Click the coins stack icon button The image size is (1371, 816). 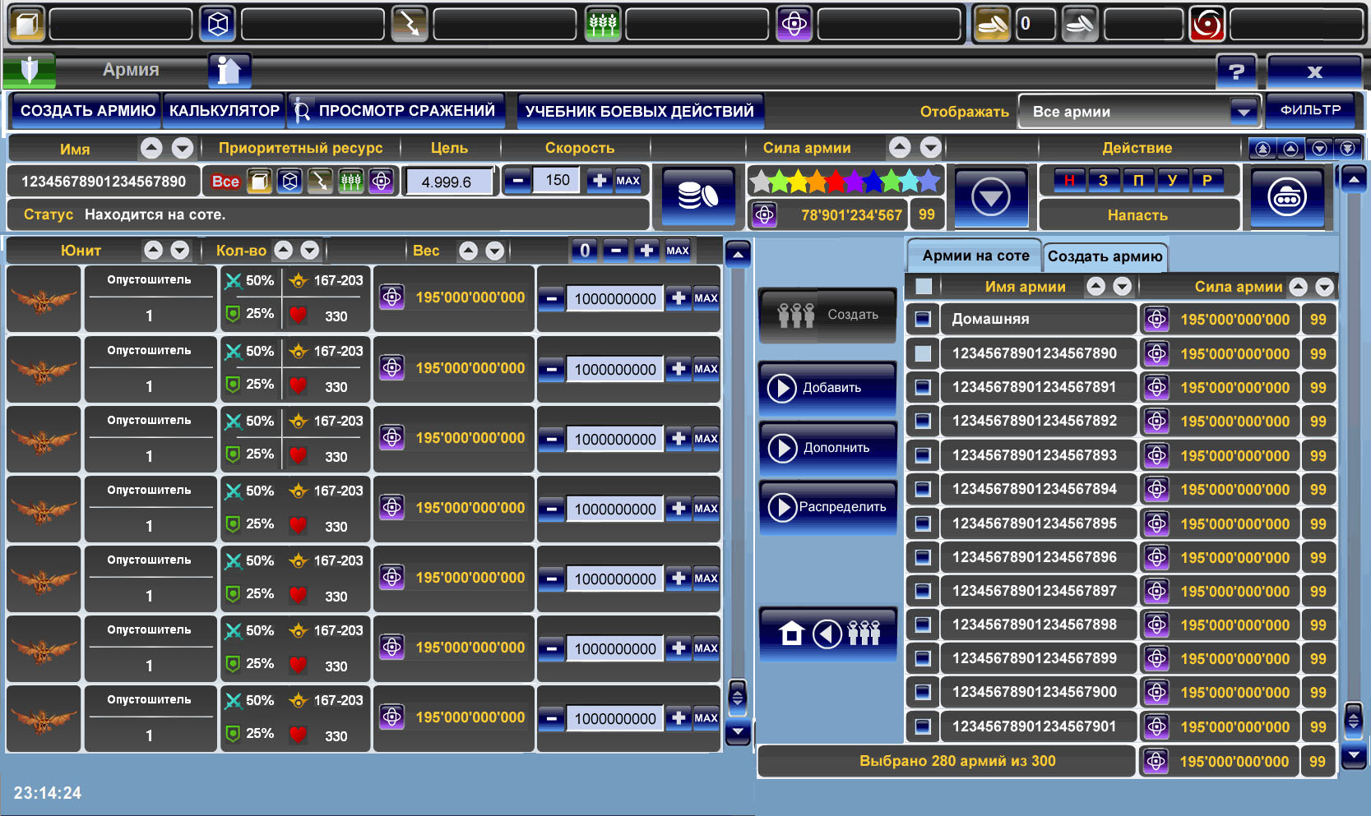(x=697, y=197)
